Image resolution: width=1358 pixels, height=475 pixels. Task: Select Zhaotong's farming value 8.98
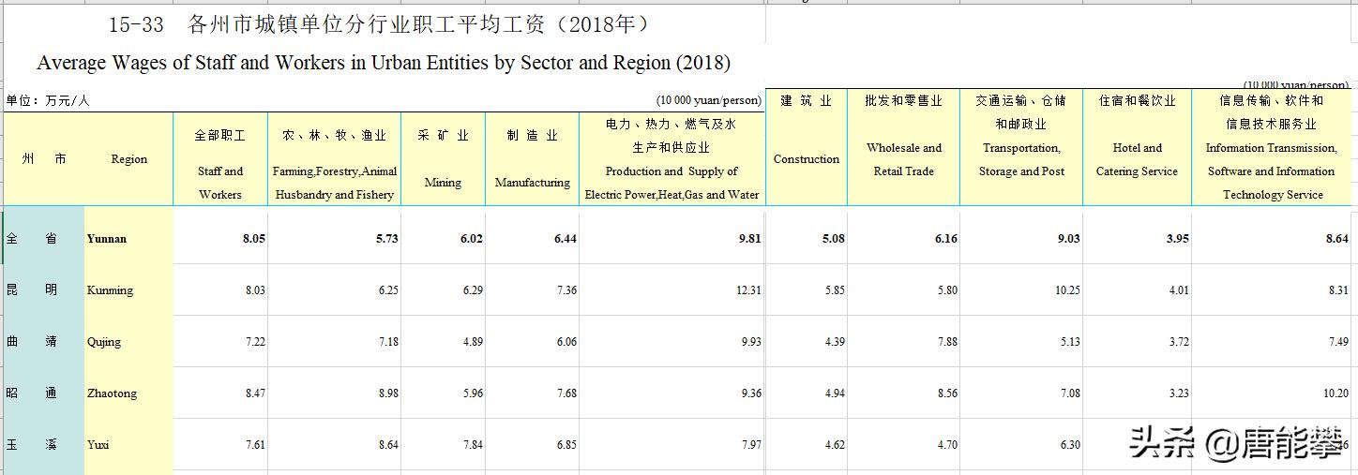pyautogui.click(x=388, y=393)
